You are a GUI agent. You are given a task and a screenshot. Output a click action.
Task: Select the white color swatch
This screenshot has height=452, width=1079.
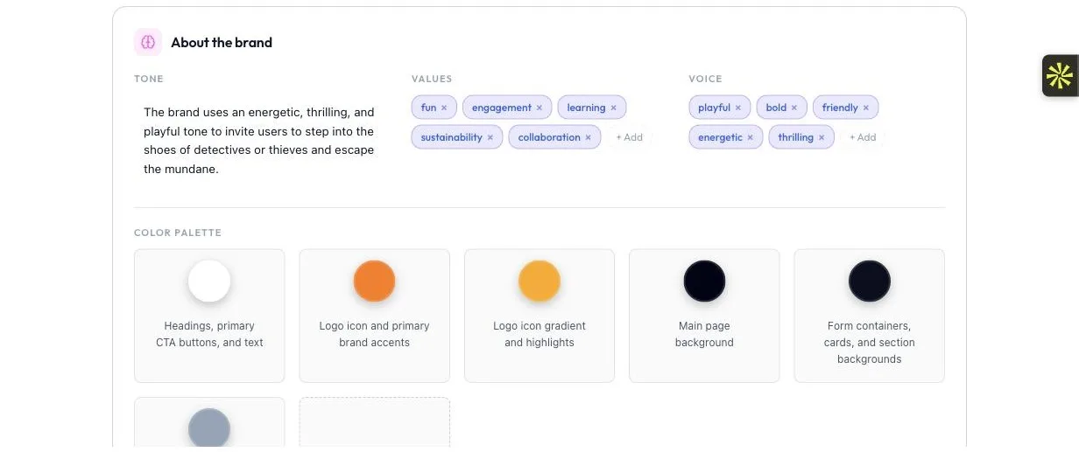click(209, 282)
